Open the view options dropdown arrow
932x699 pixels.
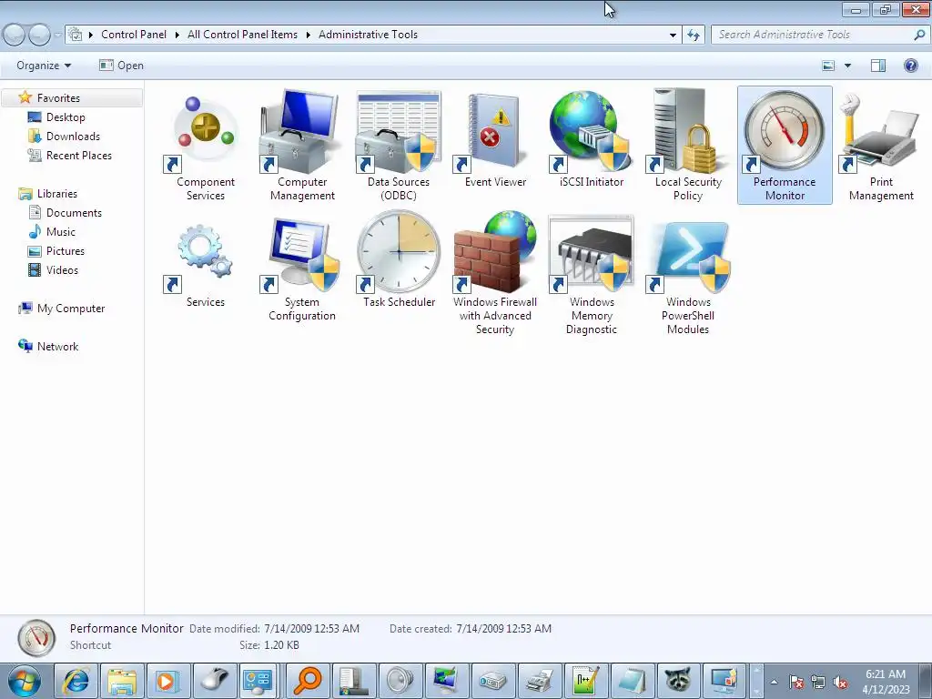point(847,66)
